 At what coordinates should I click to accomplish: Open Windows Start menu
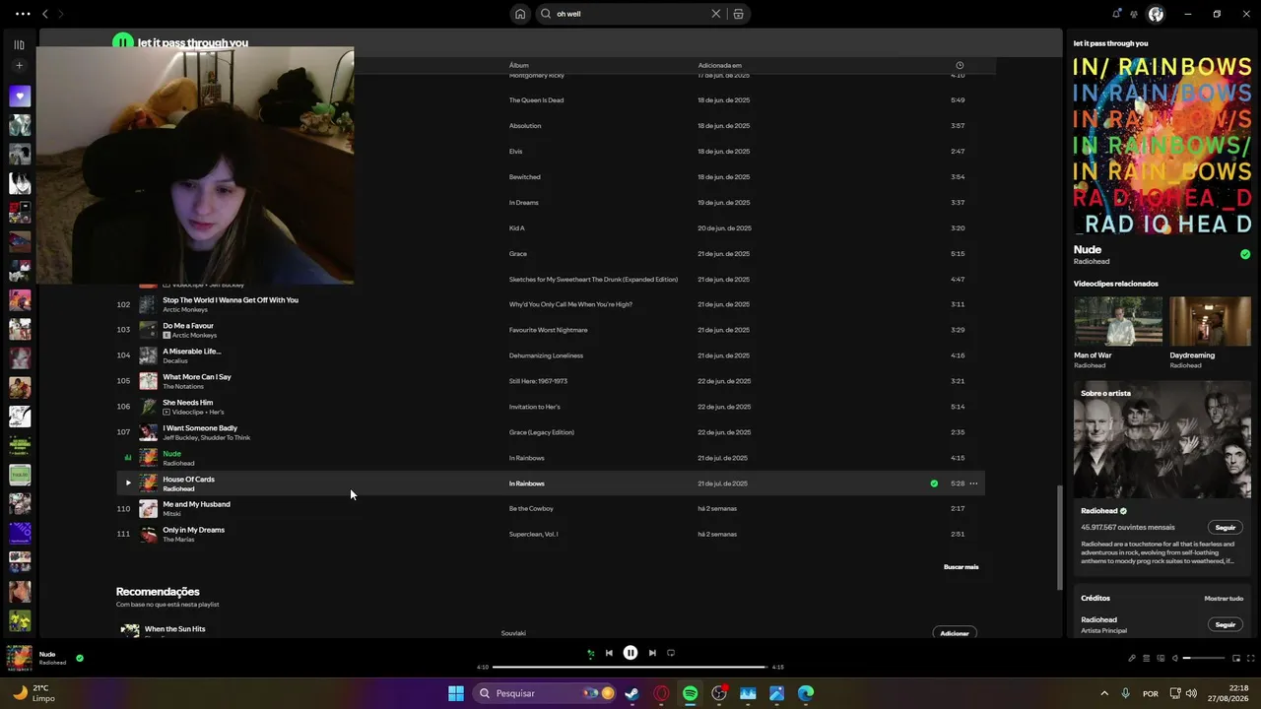click(456, 693)
